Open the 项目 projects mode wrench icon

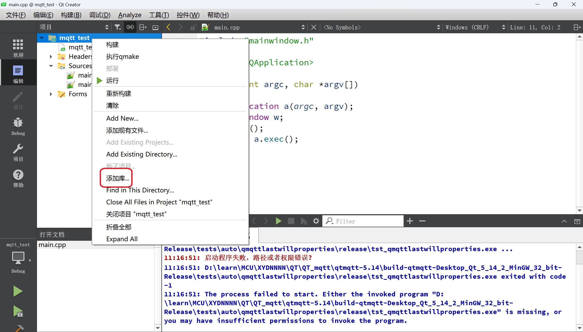(x=18, y=152)
